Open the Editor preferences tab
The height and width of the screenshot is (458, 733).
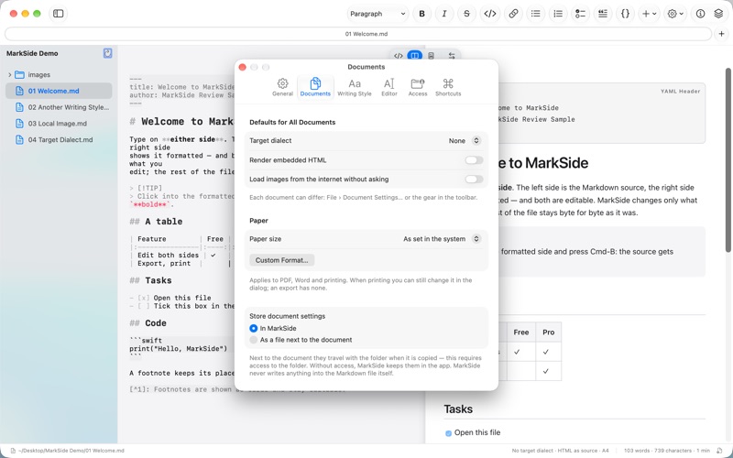388,87
